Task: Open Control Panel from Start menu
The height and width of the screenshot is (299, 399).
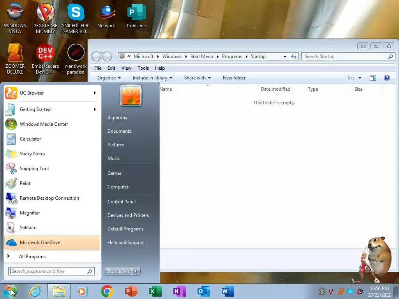Action: point(122,202)
